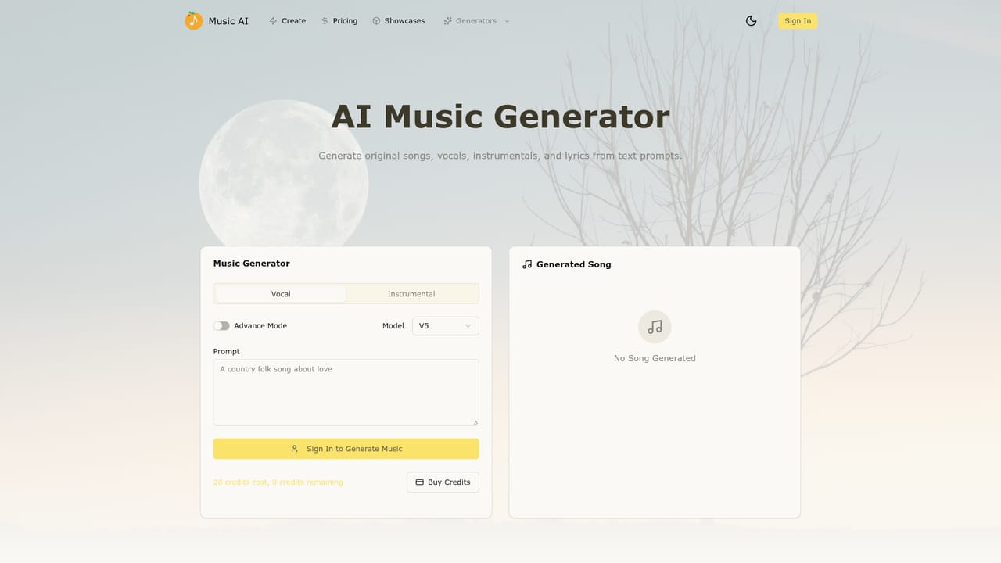The height and width of the screenshot is (563, 1001).
Task: Click the Model label text
Action: pos(393,326)
